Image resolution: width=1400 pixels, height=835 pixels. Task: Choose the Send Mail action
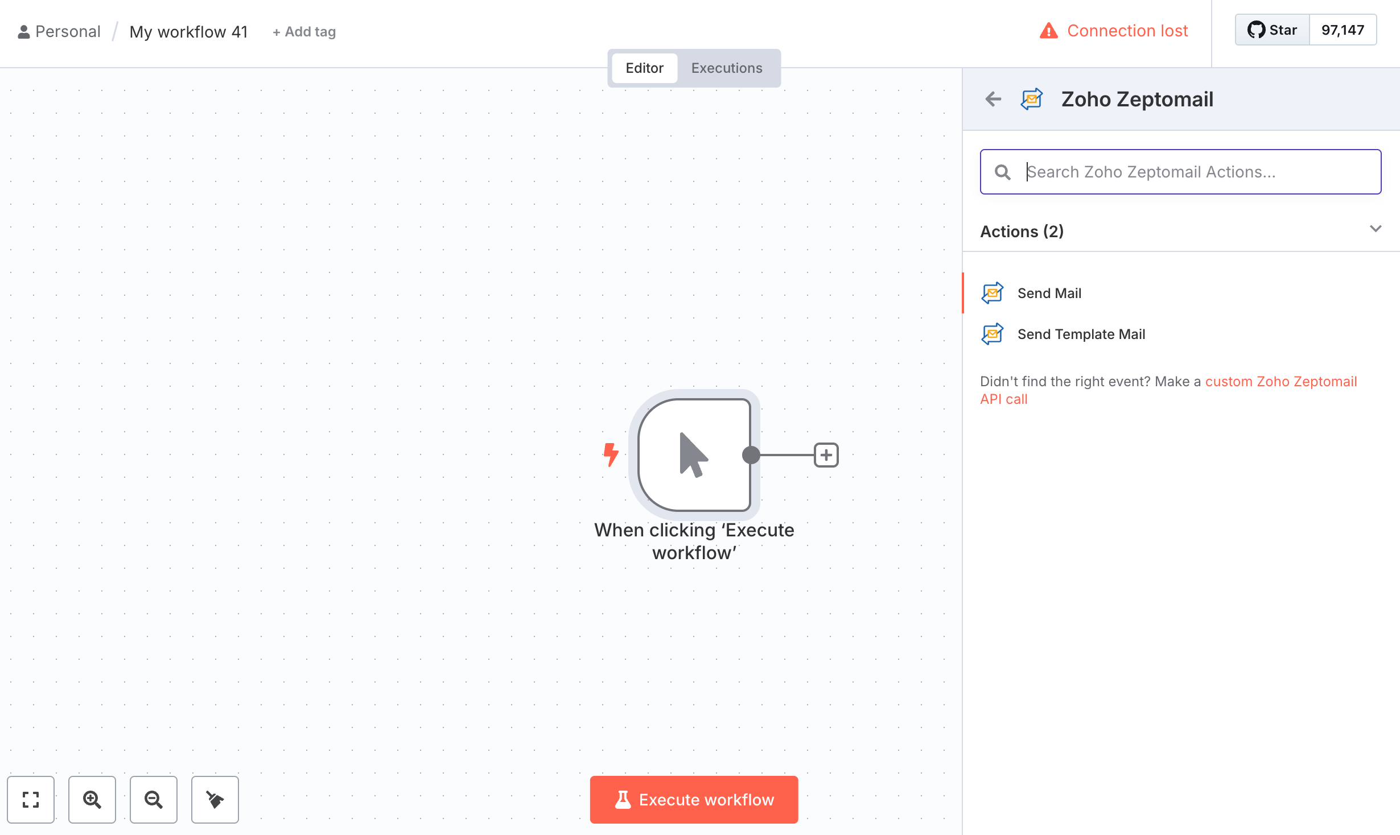(1049, 294)
